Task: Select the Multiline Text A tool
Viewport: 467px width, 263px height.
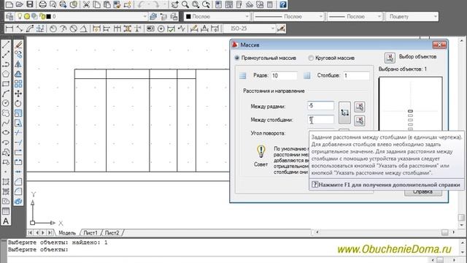Action: (6, 221)
